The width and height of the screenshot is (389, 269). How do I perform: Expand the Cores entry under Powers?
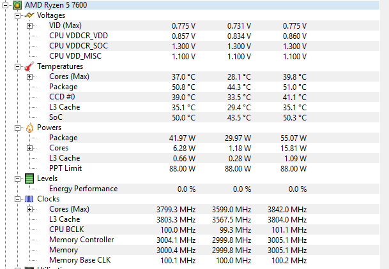[x=29, y=148]
